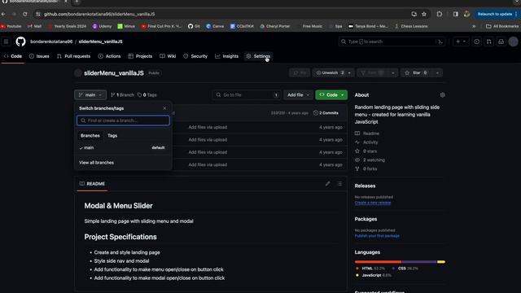Open the repository Settings tab
This screenshot has height=293, width=521.
tap(258, 56)
